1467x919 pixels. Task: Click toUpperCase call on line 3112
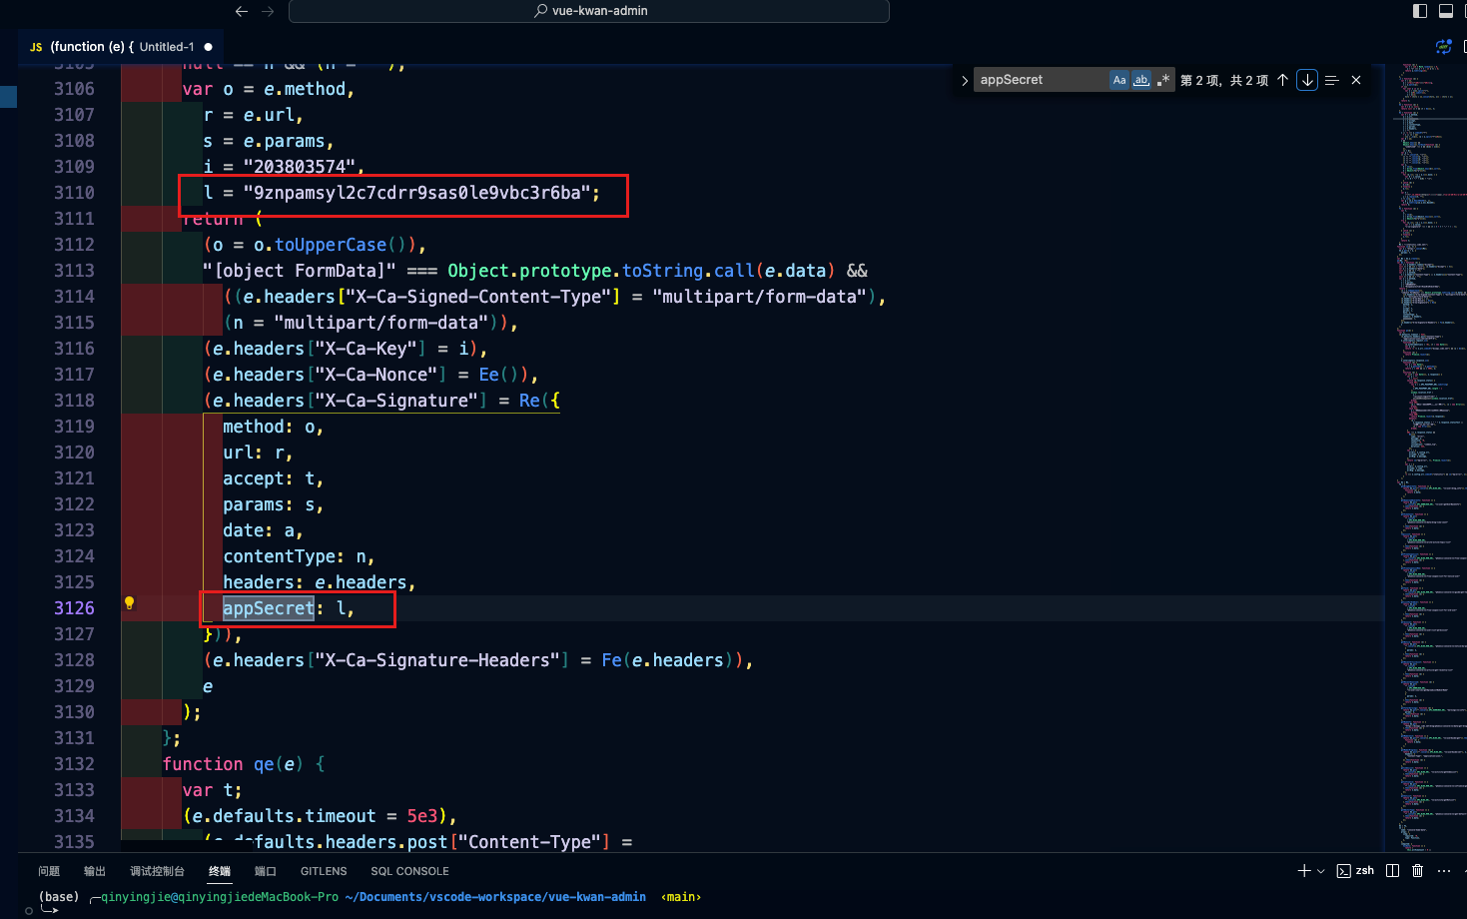click(331, 245)
